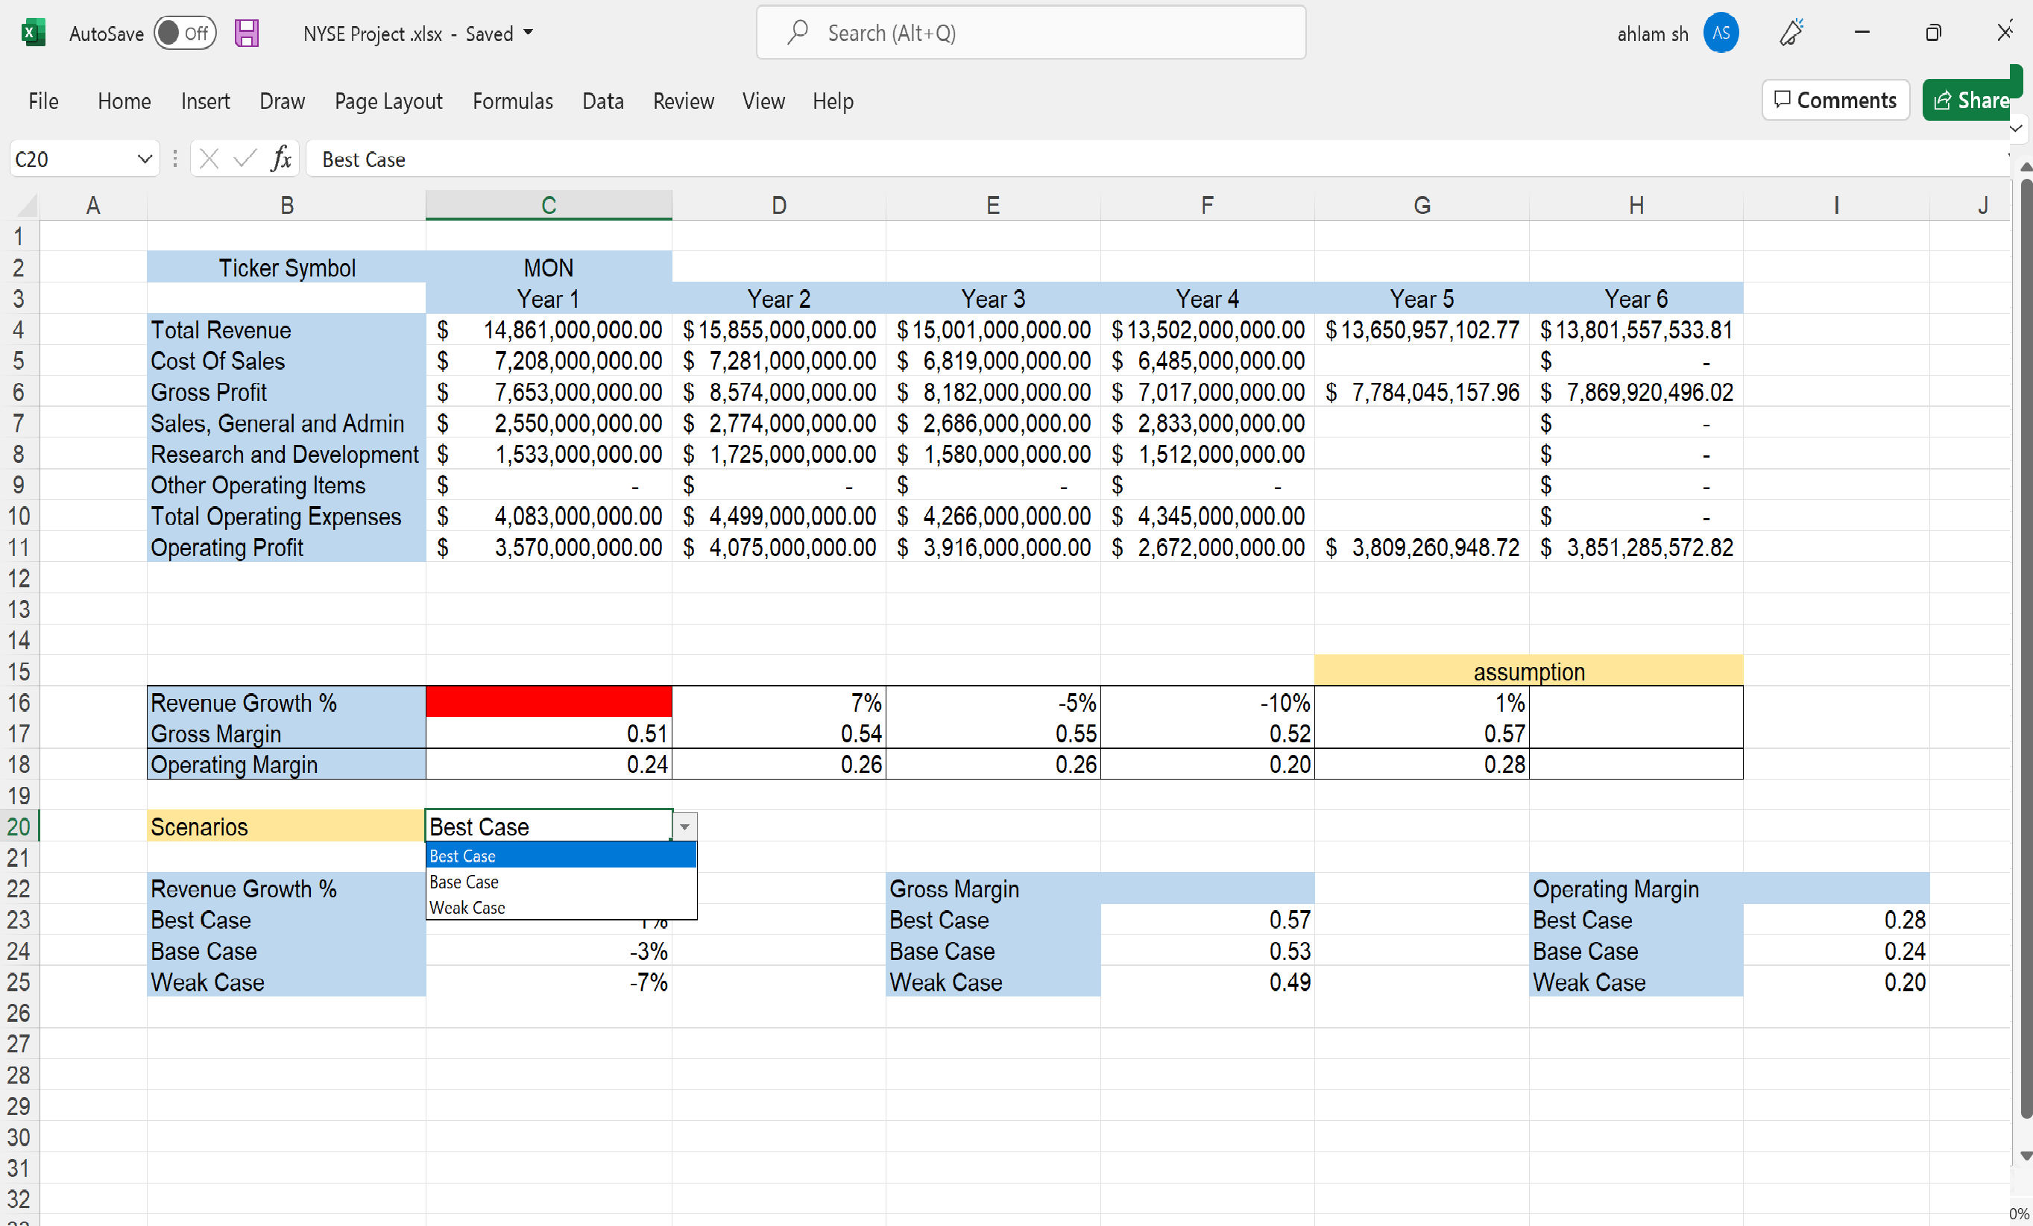Click the Enter checkmark beside the formula bar
Viewport: 2033px width, 1226px height.
[245, 159]
